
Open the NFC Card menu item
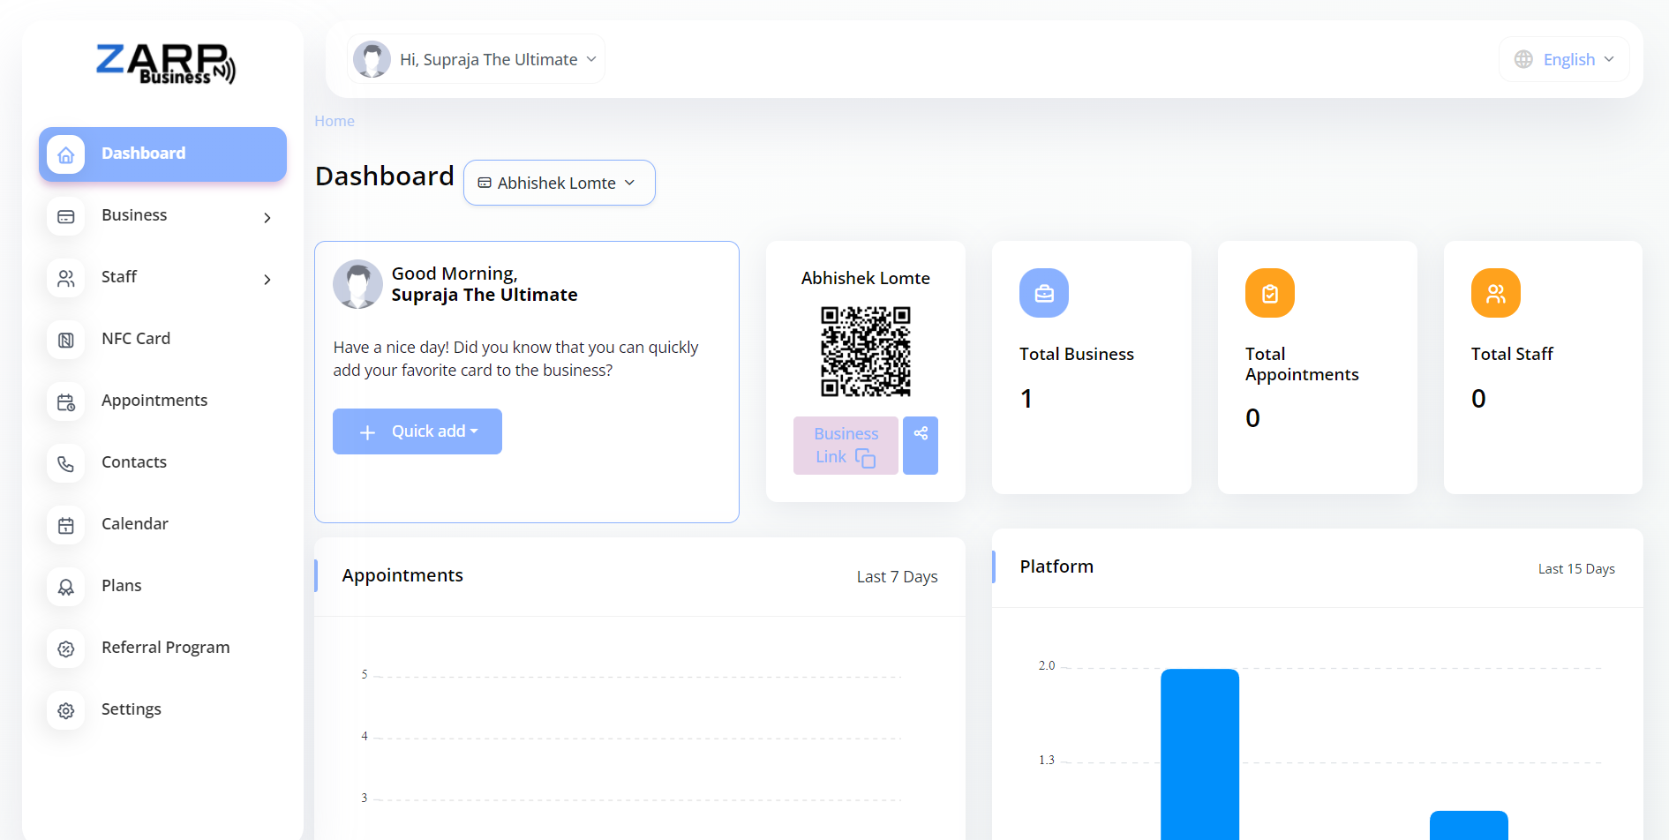162,340
